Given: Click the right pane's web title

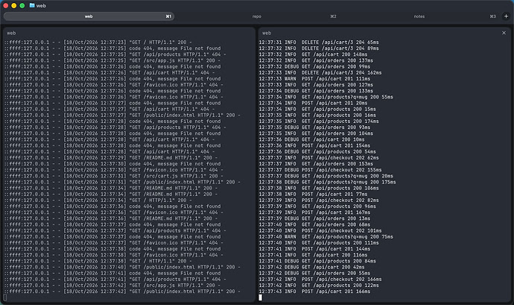Looking at the screenshot, I should click(x=267, y=33).
